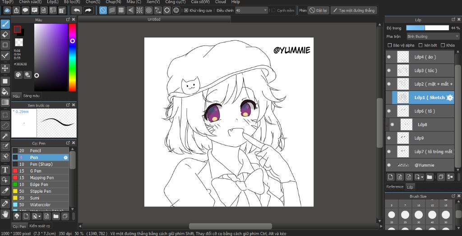Switch to Bảng màu tab
The image size is (462, 236).
coord(31,95)
